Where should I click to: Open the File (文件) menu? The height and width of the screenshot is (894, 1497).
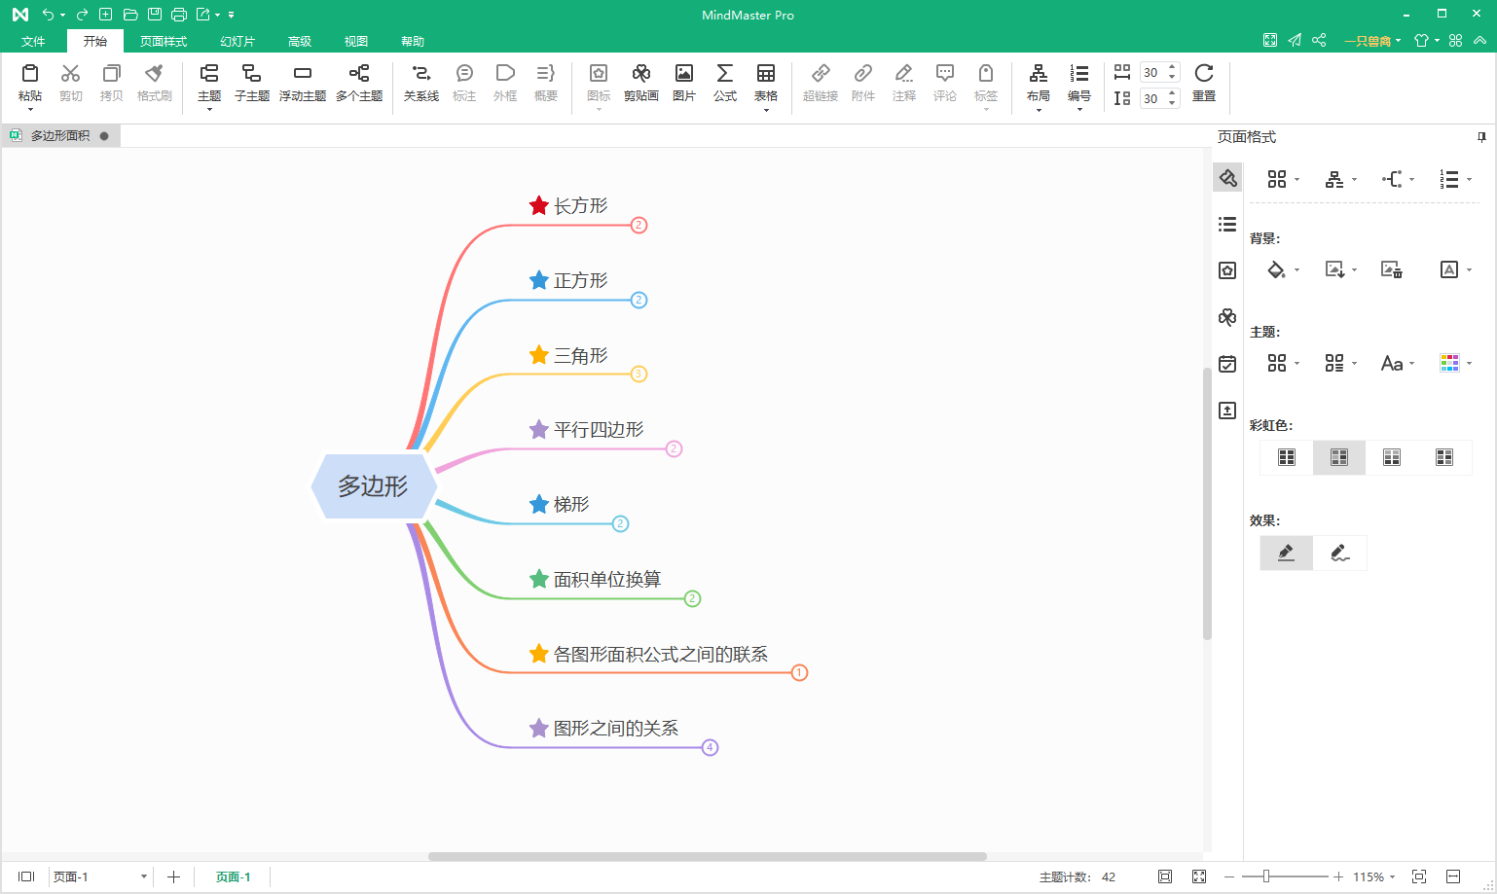point(33,41)
